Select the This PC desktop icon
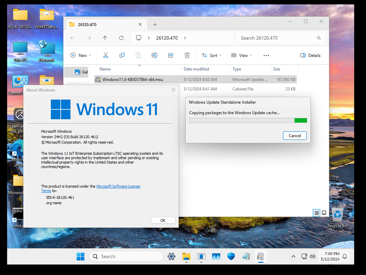 tap(20, 52)
